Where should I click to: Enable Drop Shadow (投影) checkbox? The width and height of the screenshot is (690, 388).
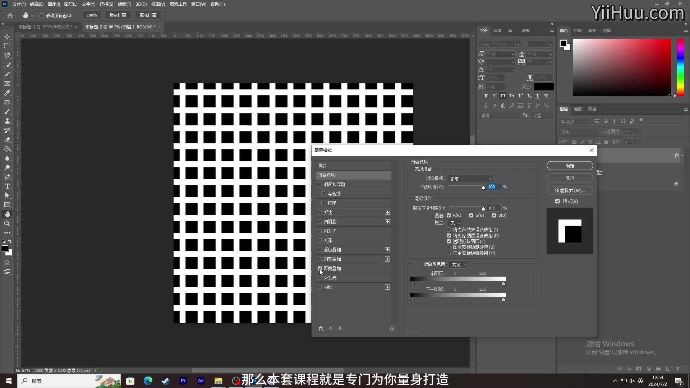coord(320,287)
